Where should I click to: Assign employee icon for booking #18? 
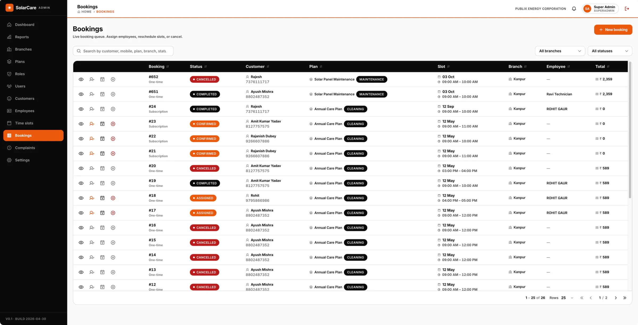click(92, 198)
